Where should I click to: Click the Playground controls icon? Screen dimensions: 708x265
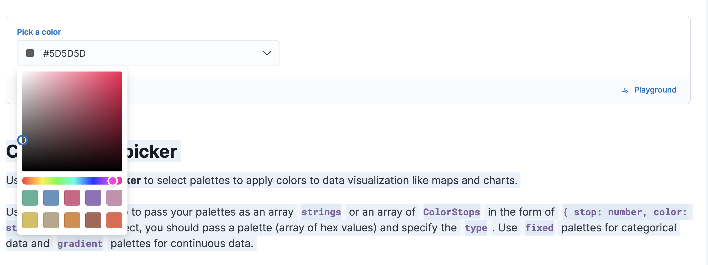tap(625, 90)
